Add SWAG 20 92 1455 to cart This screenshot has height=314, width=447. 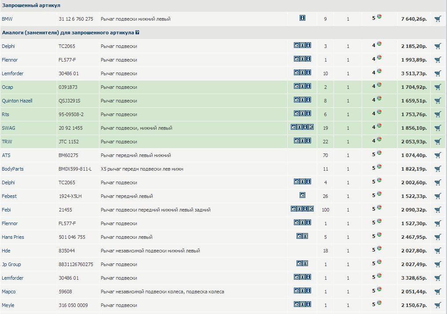(x=438, y=128)
